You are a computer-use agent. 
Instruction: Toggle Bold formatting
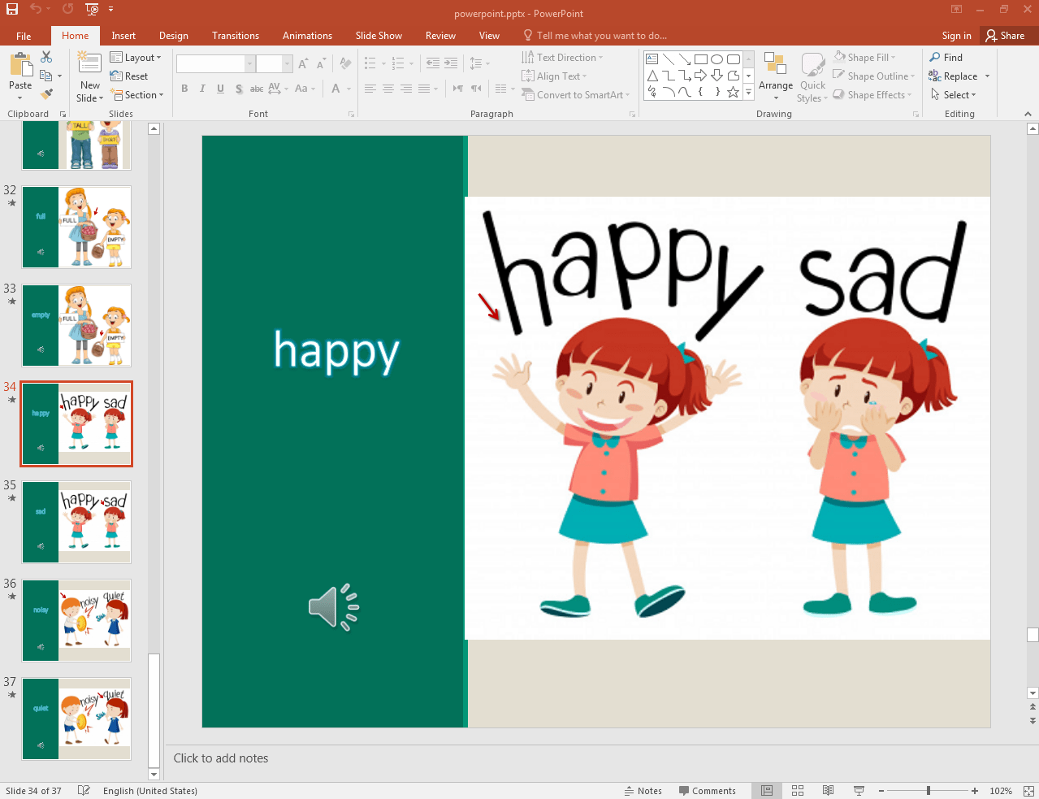point(184,89)
